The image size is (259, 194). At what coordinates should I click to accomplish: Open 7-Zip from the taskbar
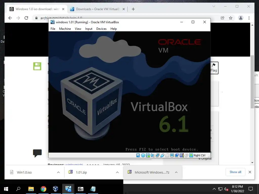(x=80, y=189)
